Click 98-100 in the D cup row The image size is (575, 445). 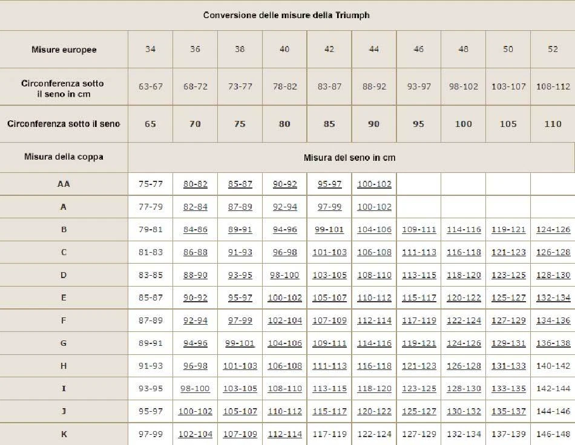pos(284,275)
